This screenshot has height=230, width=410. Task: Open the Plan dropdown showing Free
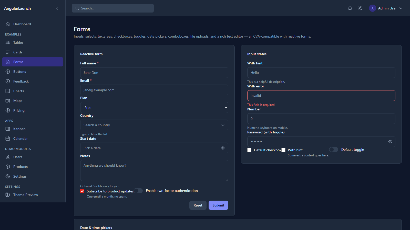[x=154, y=108]
